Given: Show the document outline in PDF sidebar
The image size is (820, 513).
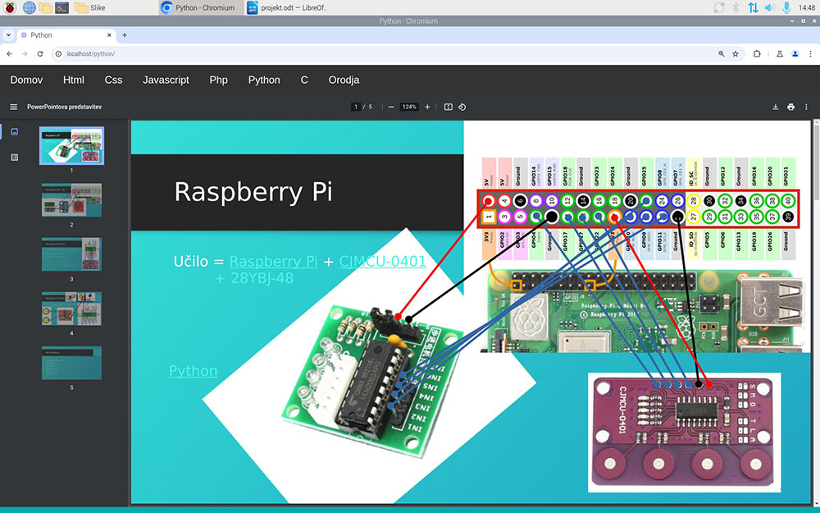Looking at the screenshot, I should (x=14, y=158).
